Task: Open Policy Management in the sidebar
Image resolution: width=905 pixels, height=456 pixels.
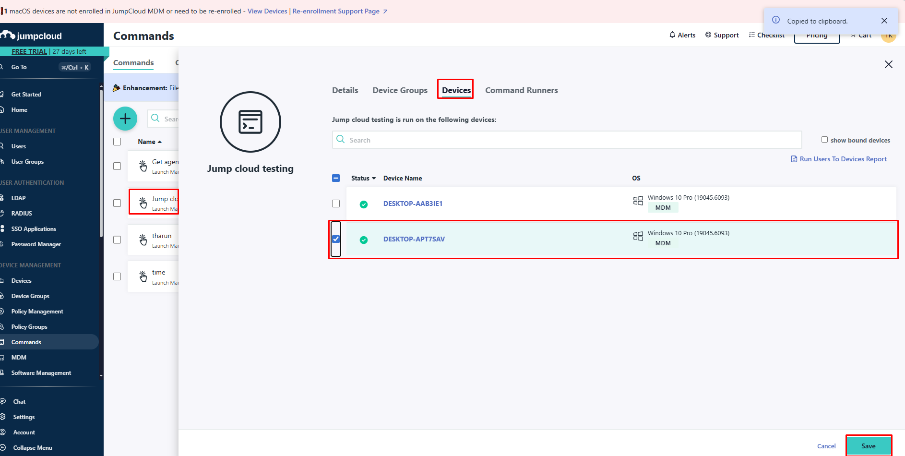Action: [x=37, y=312]
